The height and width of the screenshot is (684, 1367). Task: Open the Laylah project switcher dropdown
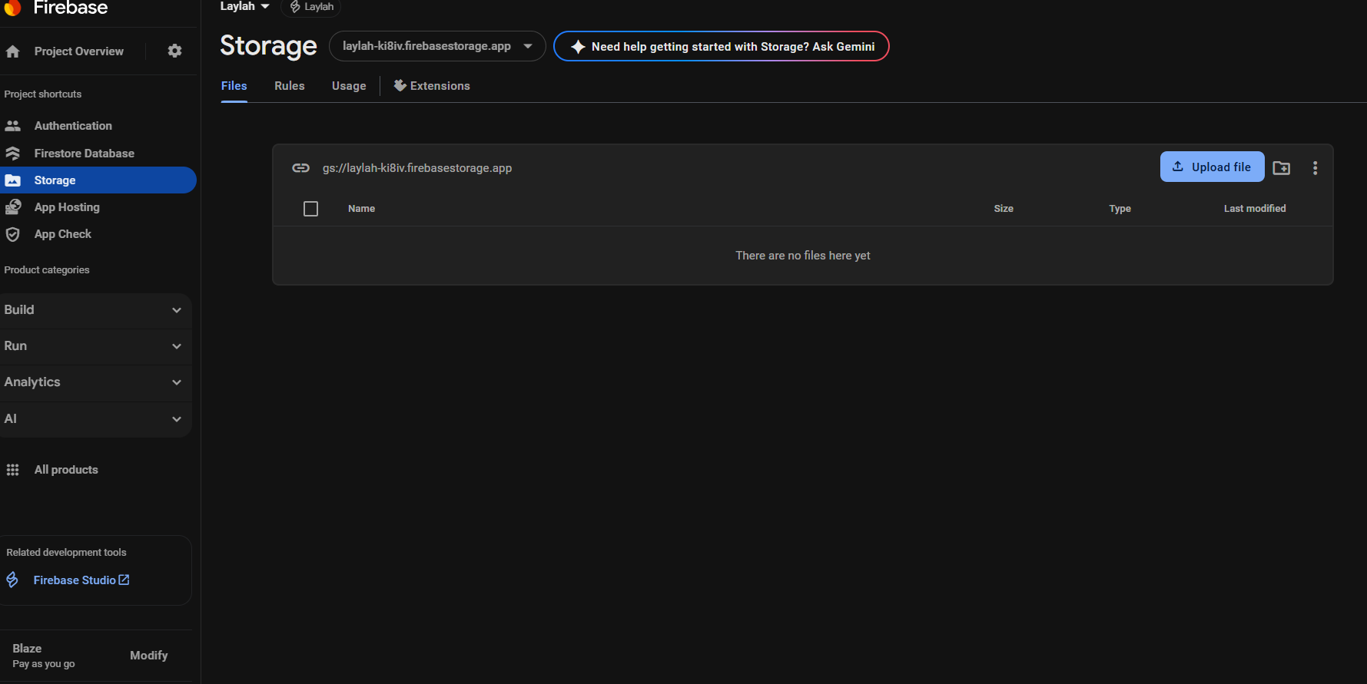point(245,6)
